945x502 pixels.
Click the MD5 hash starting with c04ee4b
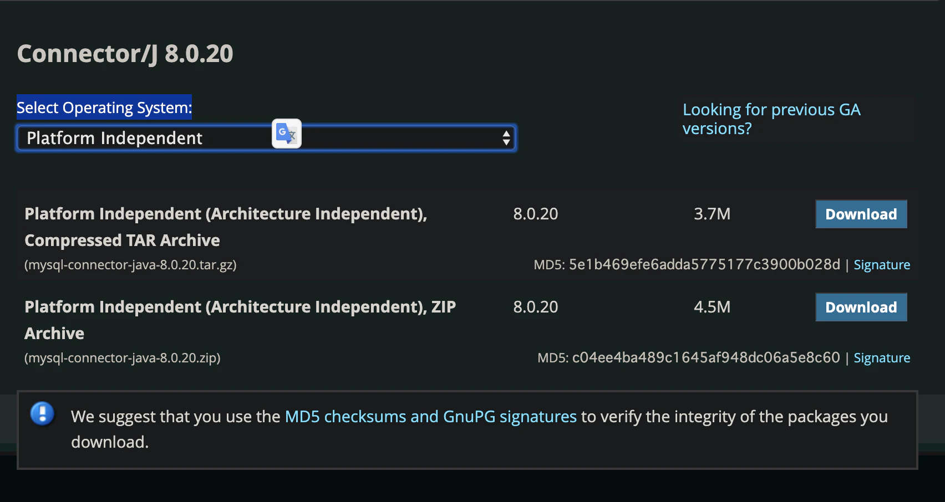[x=706, y=358]
